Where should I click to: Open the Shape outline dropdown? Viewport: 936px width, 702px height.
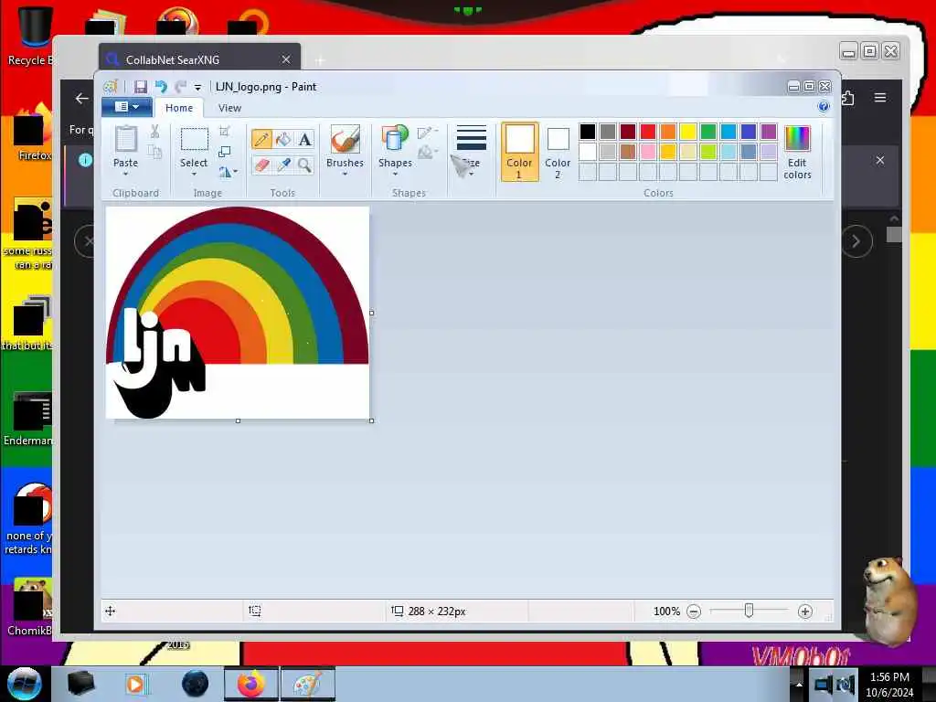pos(428,132)
